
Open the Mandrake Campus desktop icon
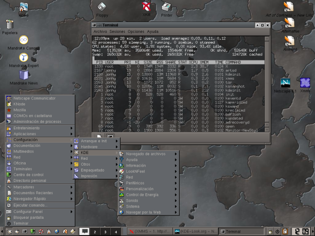[24, 40]
